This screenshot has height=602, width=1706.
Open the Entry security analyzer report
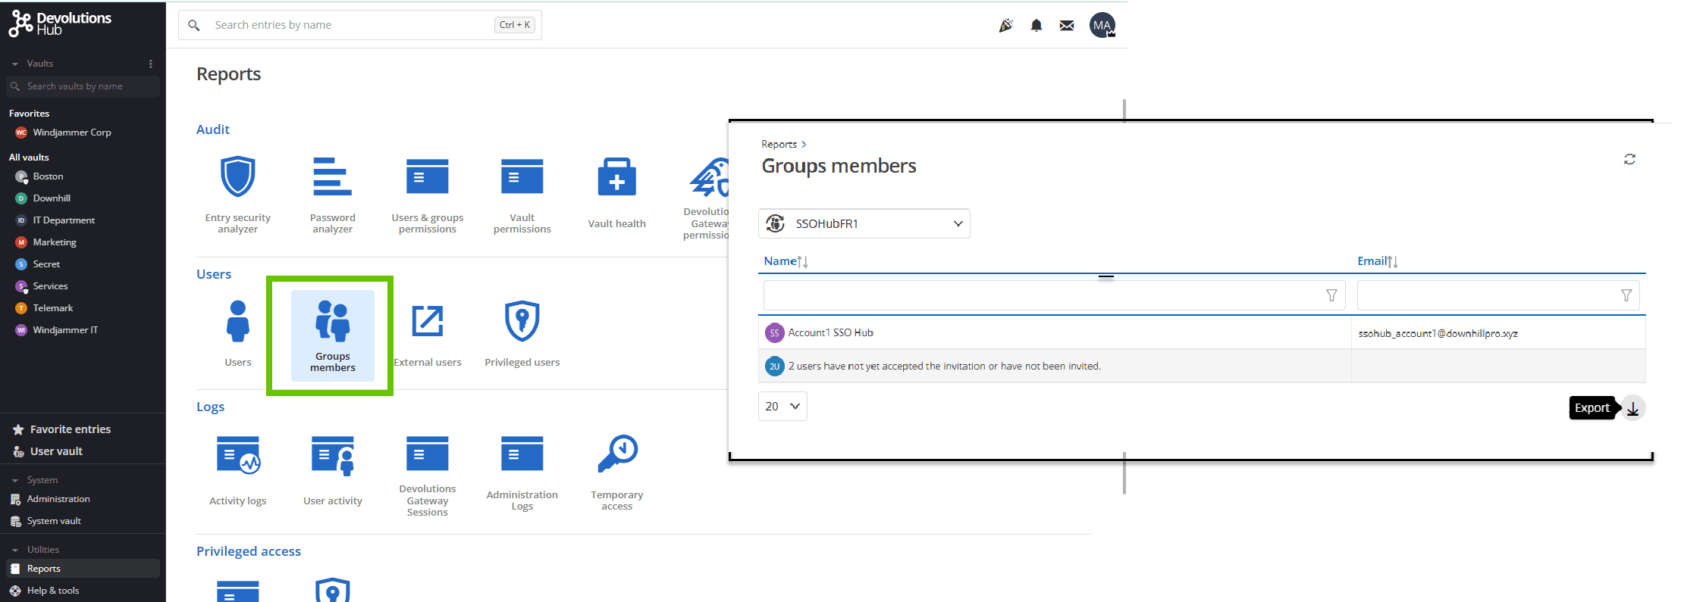(x=237, y=194)
